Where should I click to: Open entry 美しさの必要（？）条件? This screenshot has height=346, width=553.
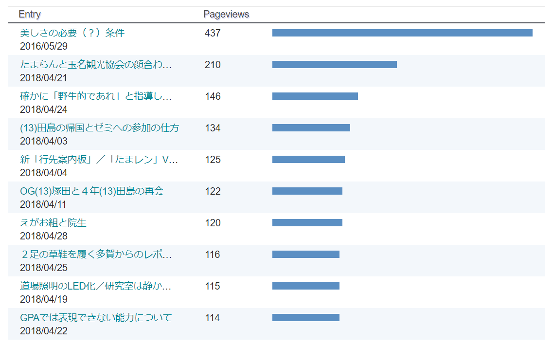click(72, 33)
